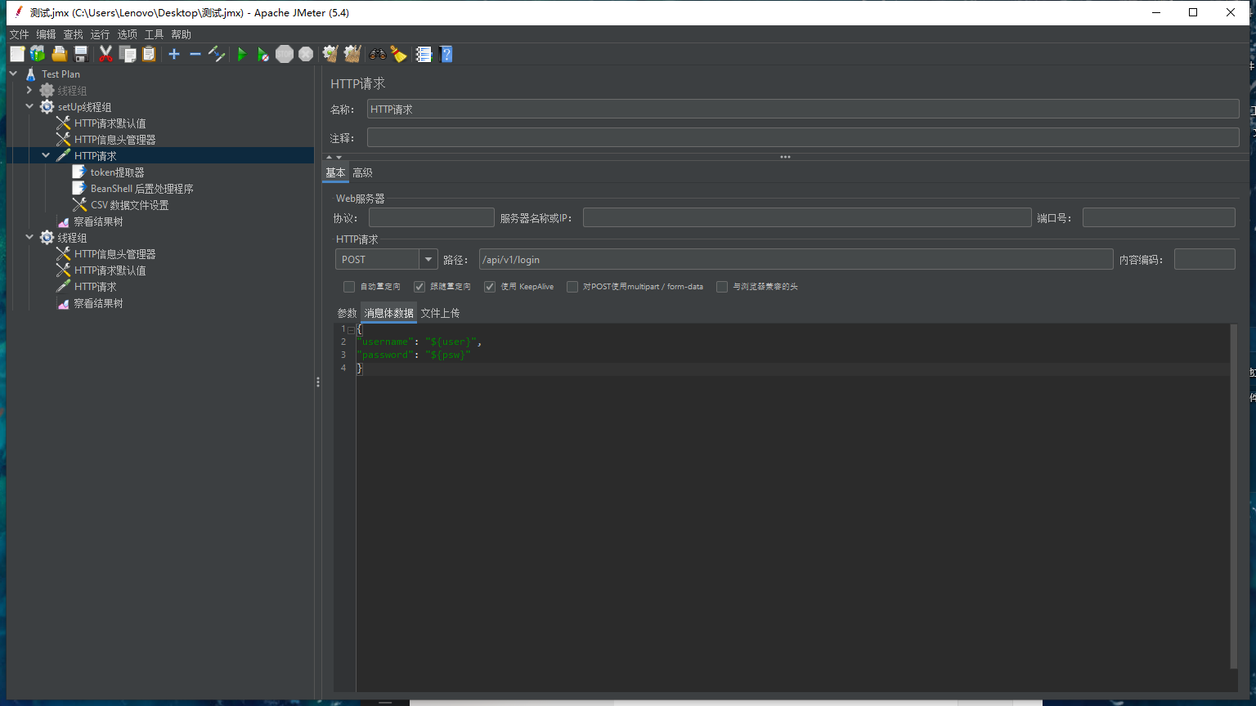Save the test plan via the save icon
This screenshot has height=706, width=1256.
pyautogui.click(x=81, y=54)
